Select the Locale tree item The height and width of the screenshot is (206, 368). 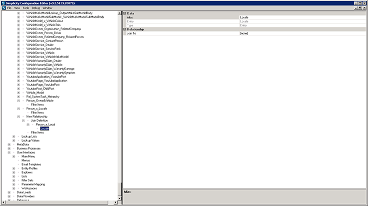pos(45,128)
